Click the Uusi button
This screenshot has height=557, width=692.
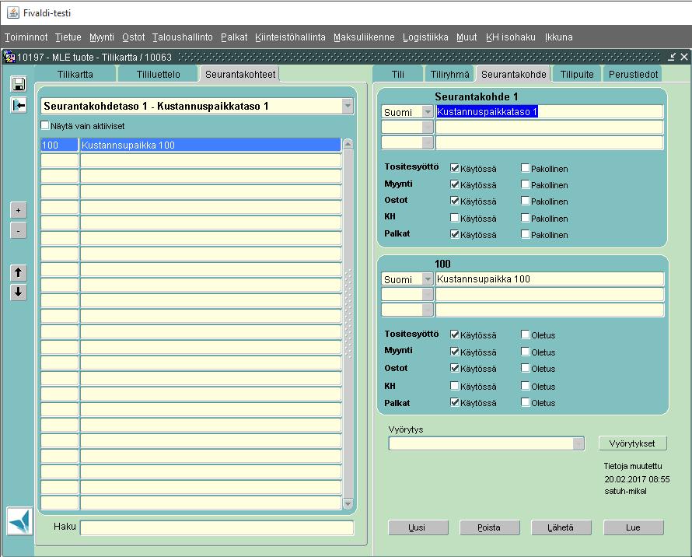418,527
